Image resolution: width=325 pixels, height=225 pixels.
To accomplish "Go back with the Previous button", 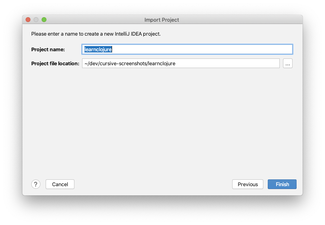I will point(248,184).
